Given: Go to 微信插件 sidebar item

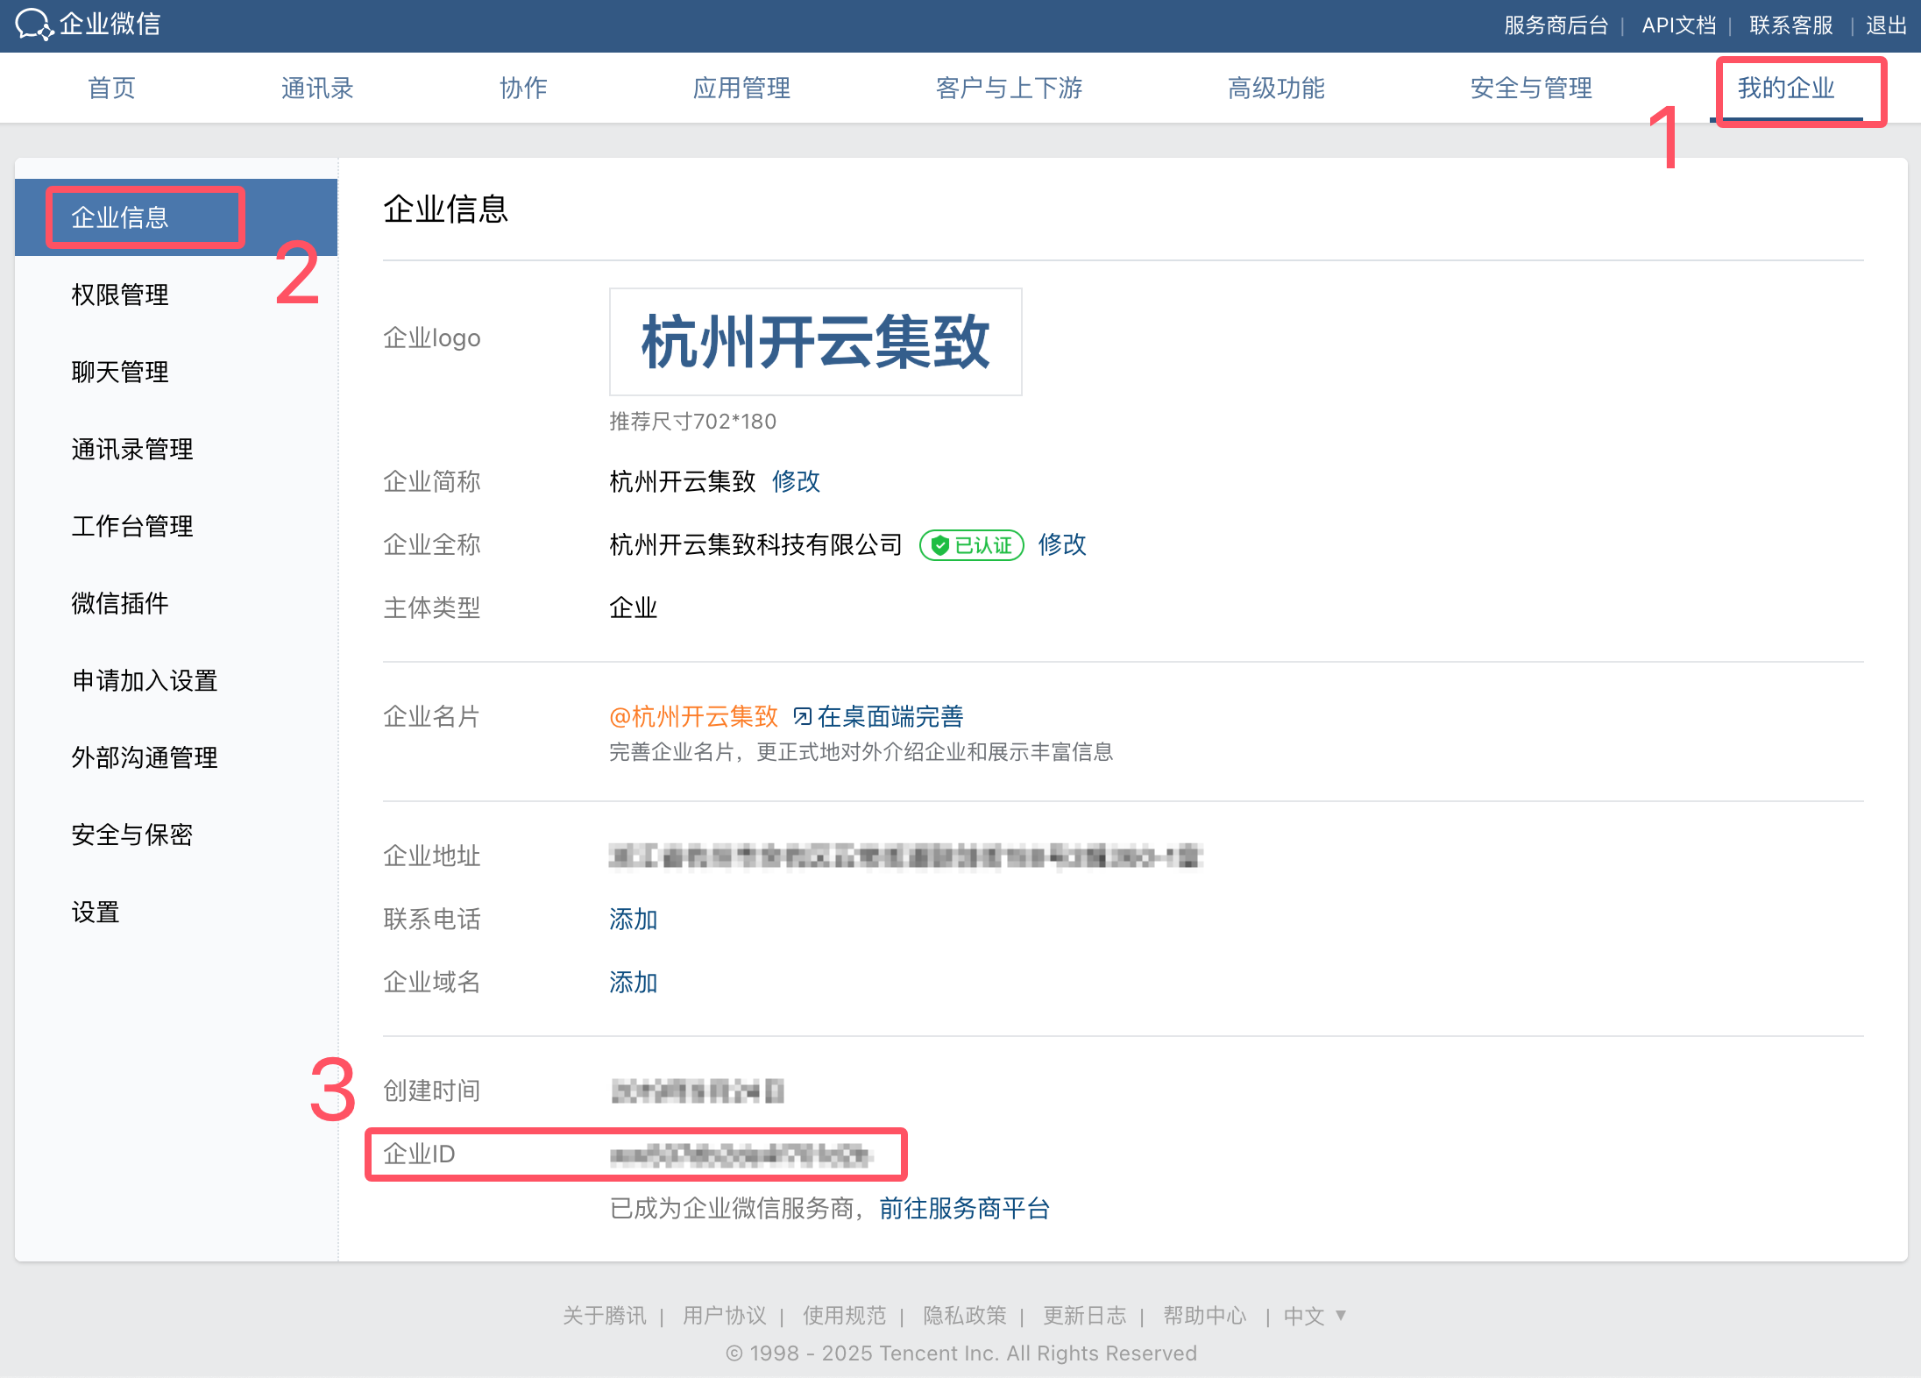Looking at the screenshot, I should [x=120, y=603].
